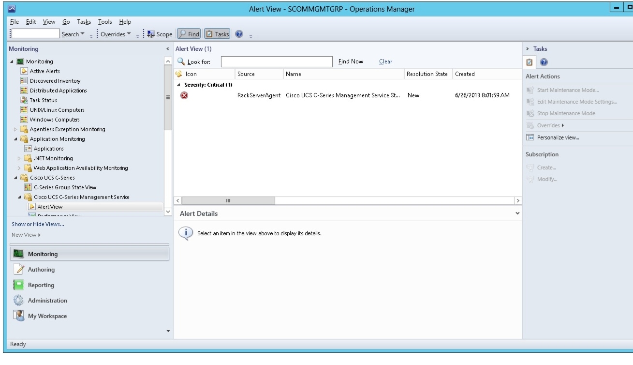Open the Tools menu

click(105, 21)
